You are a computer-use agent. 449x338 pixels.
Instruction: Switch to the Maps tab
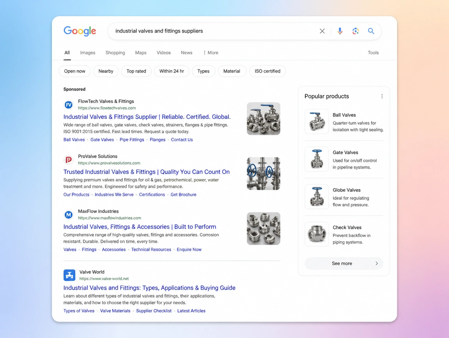click(141, 53)
